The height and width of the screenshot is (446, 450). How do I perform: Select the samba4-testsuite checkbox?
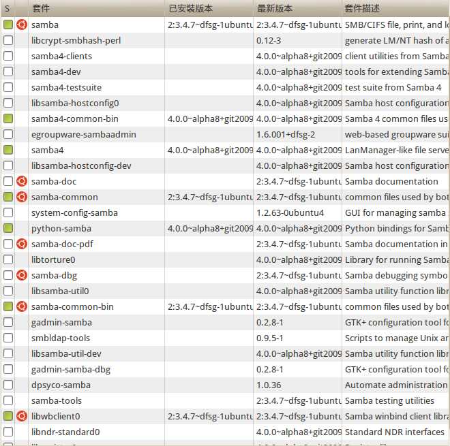pyautogui.click(x=8, y=87)
